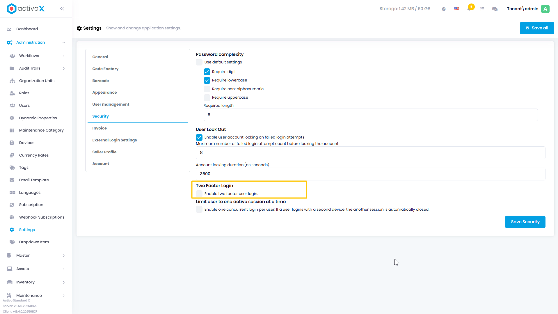Expand the Workflows submenu arrow
The image size is (558, 314).
click(x=64, y=56)
